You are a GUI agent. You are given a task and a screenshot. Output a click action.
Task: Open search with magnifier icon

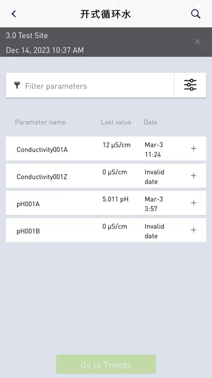pyautogui.click(x=196, y=14)
